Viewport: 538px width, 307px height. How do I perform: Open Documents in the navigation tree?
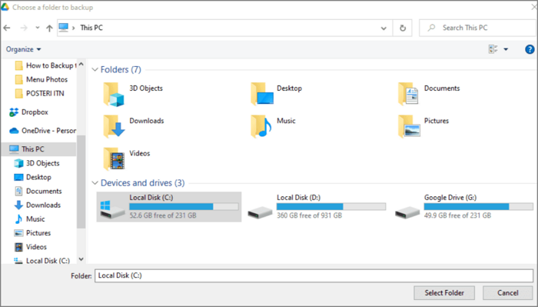pyautogui.click(x=38, y=191)
